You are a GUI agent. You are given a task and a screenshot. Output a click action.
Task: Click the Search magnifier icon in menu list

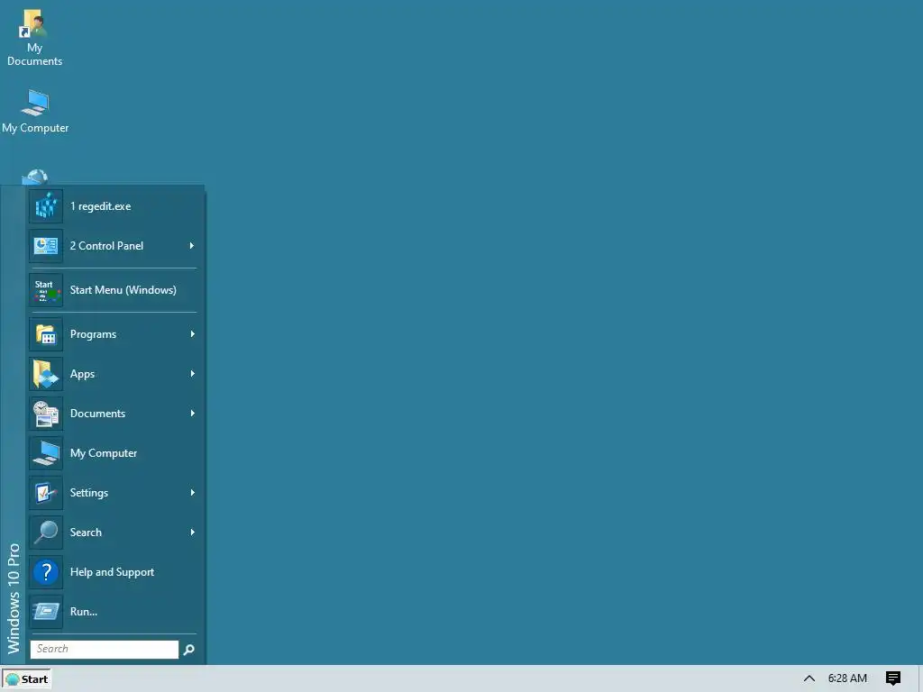[x=46, y=532]
